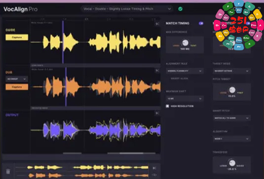This screenshot has width=264, height=179.
Task: Enable the High Resolution checkbox
Action: [167, 106]
